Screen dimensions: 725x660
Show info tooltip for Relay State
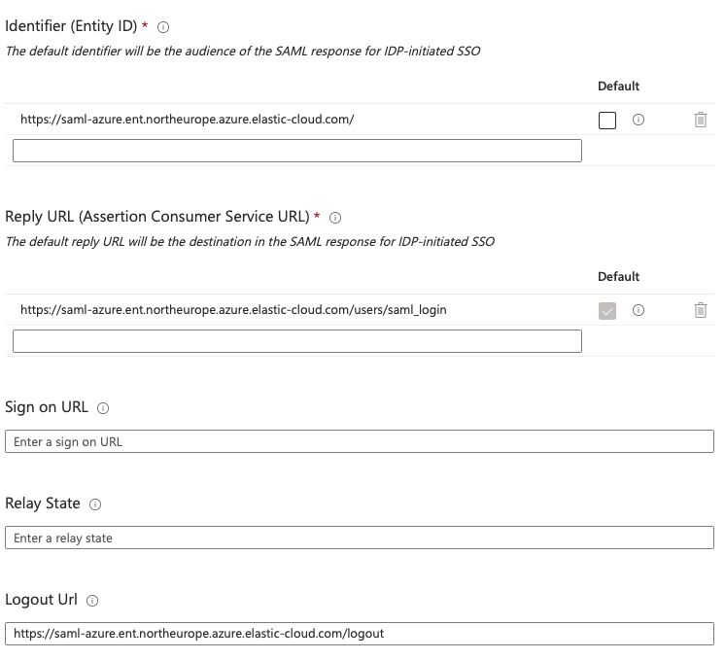click(x=95, y=504)
